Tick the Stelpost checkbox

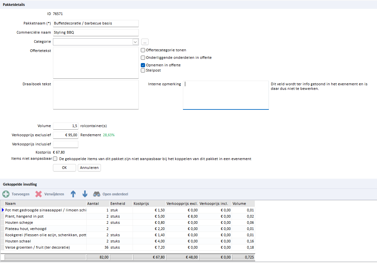(143, 71)
